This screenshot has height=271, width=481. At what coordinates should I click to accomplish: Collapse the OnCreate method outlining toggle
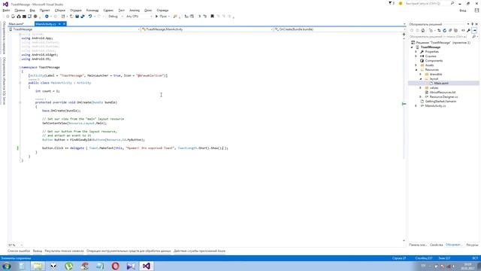pyautogui.click(x=20, y=102)
